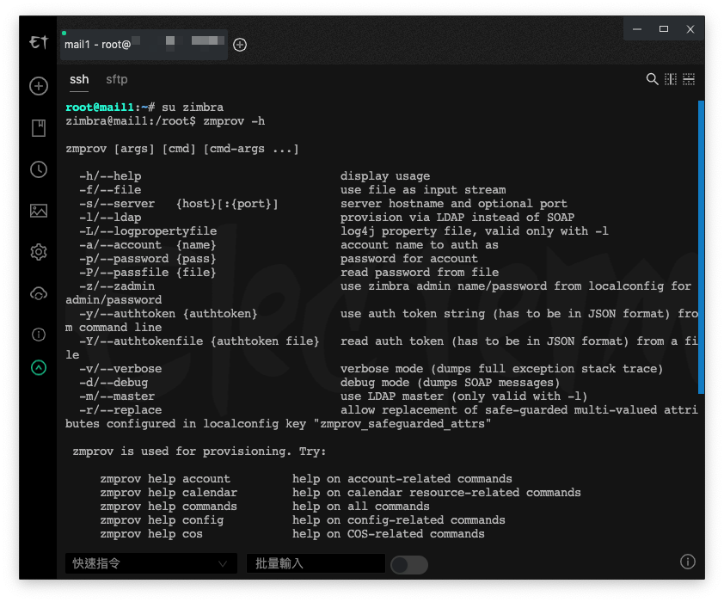
Task: Click the "zmprov -h" command text
Action: click(234, 121)
